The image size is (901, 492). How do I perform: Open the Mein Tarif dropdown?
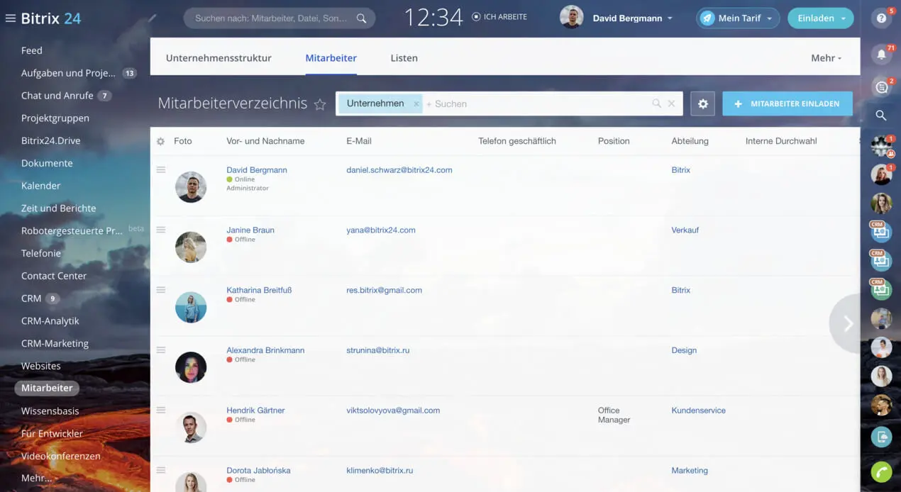tap(738, 18)
